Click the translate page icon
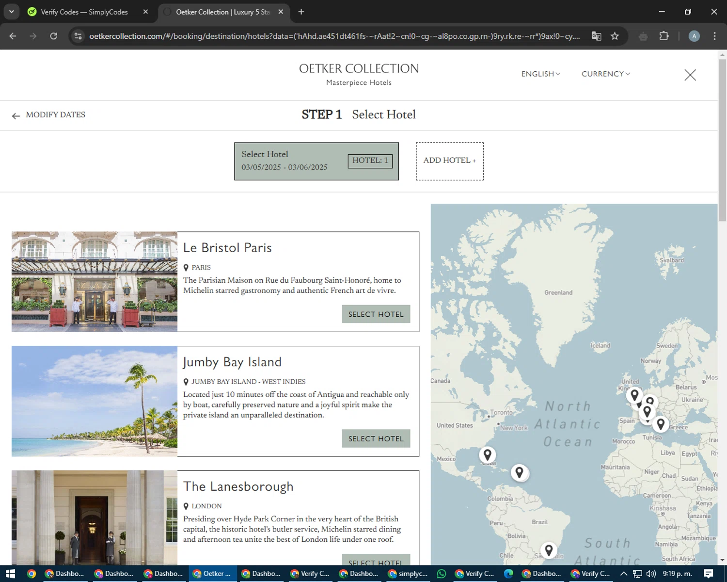Image resolution: width=727 pixels, height=582 pixels. 597,36
